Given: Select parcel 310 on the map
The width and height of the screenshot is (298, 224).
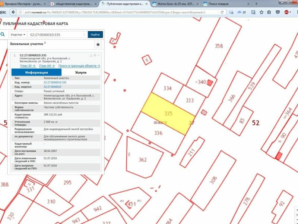Looking at the screenshot, I should (x=51, y=201).
